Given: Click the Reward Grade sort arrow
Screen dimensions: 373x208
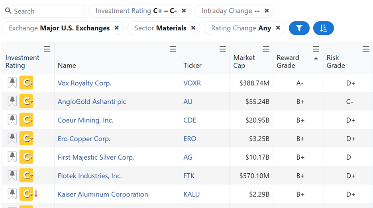Looking at the screenshot, I should pos(316,58).
